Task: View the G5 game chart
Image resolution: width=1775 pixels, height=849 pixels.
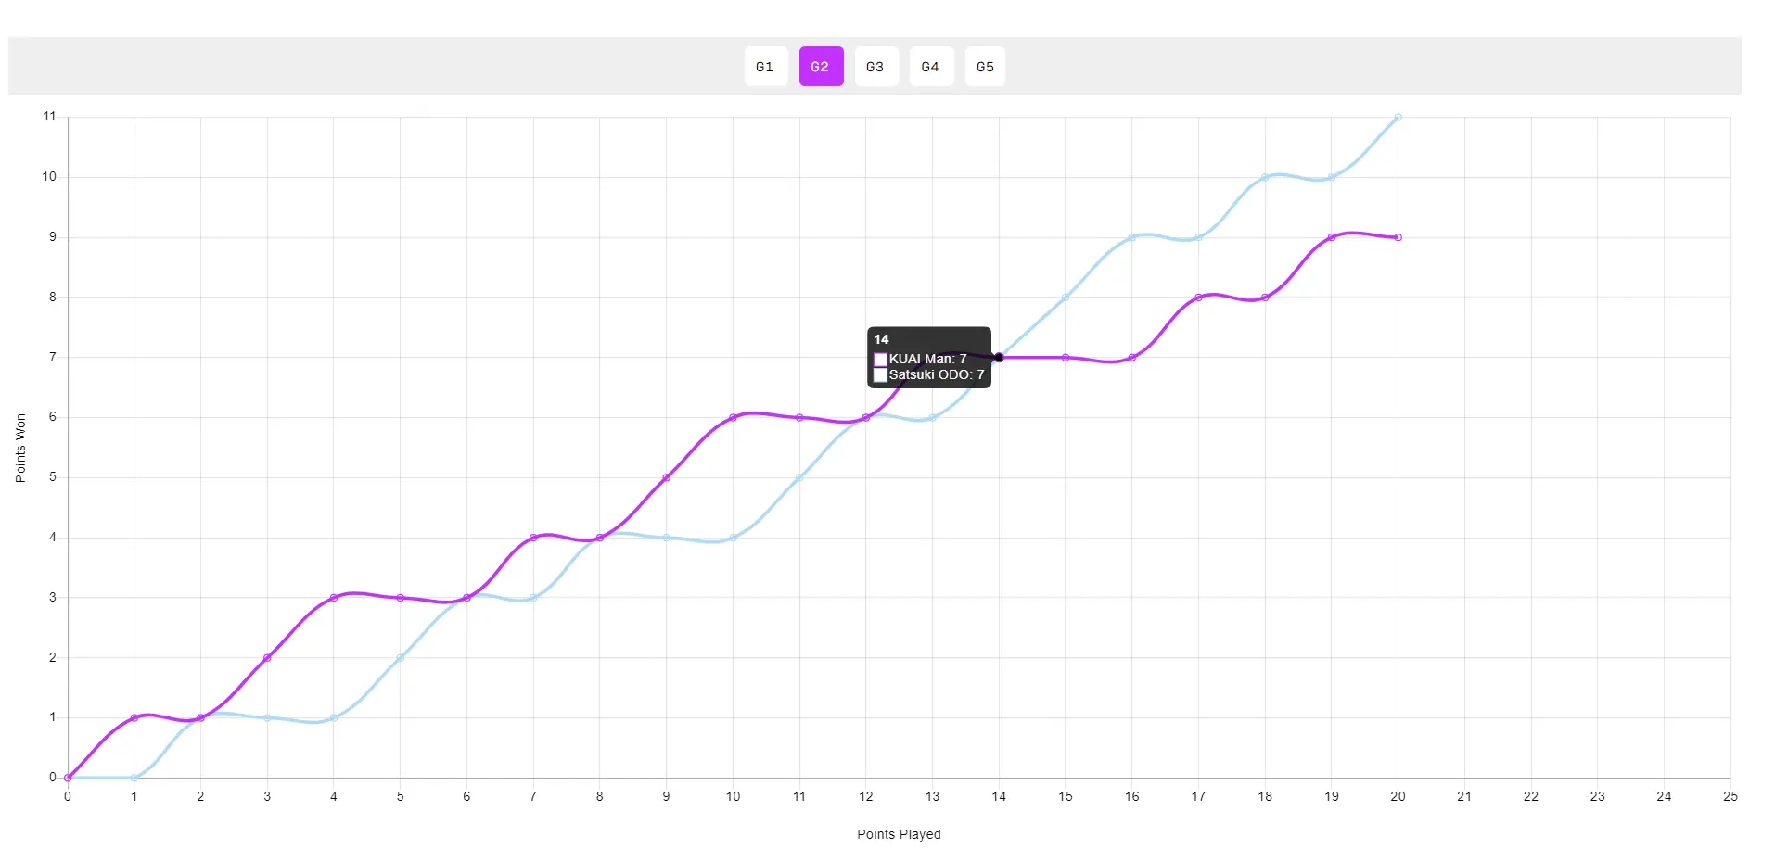Action: (x=985, y=67)
